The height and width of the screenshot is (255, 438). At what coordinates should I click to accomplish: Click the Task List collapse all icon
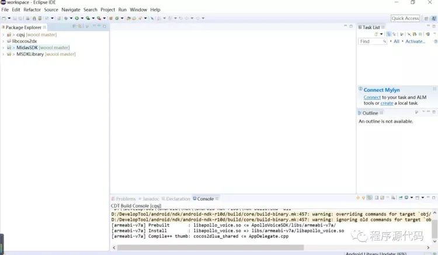(x=420, y=34)
